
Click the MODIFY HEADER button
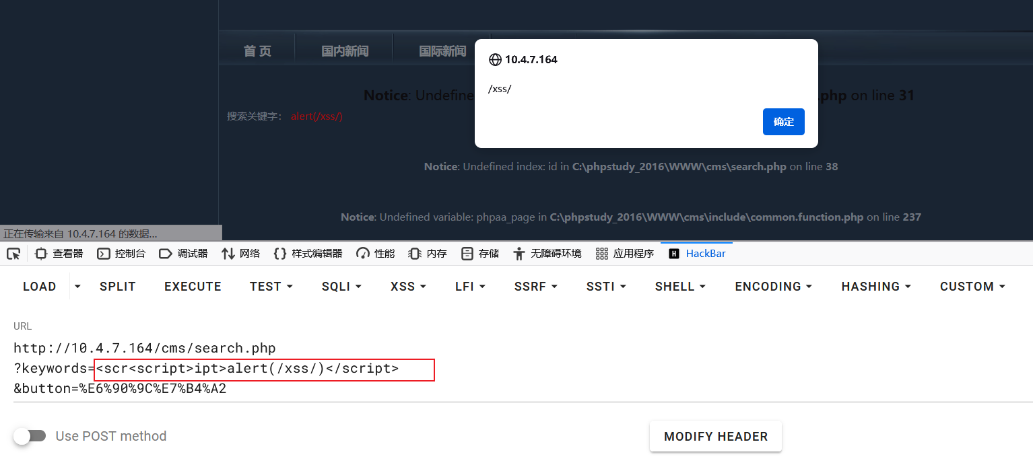(716, 437)
